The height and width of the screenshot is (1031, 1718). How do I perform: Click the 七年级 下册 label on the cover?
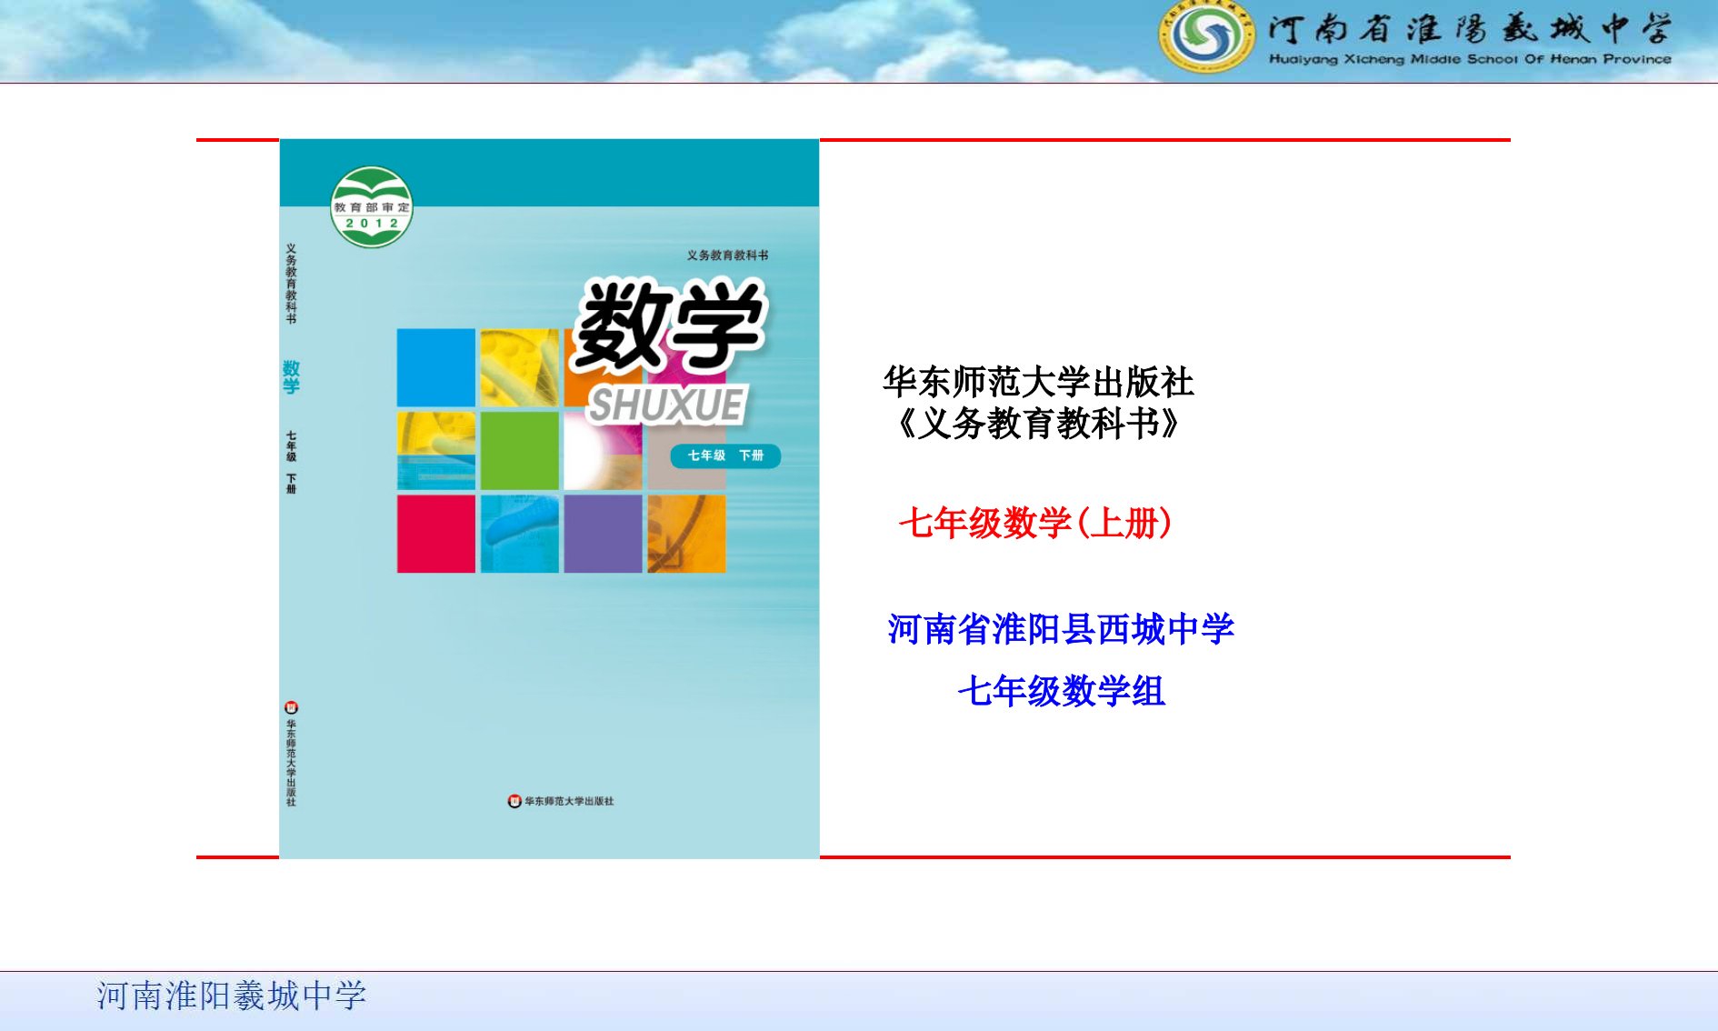[725, 455]
